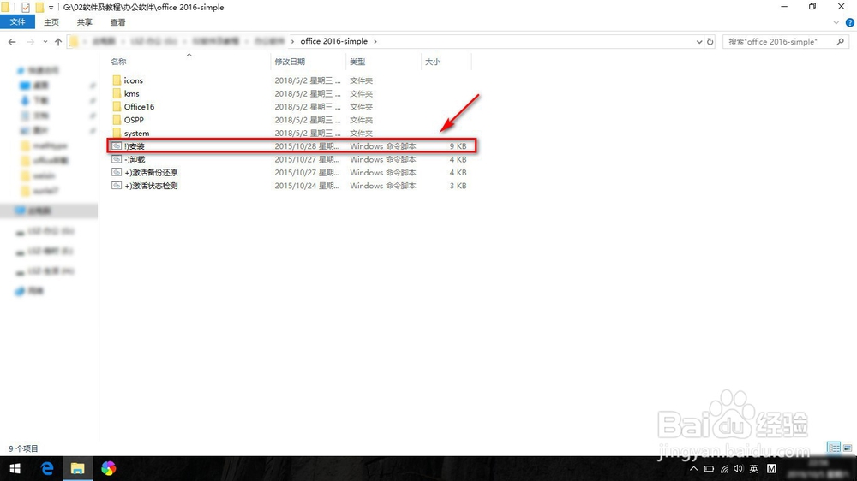Viewport: 857px width, 481px height.
Task: Open the icons folder
Action: point(133,80)
